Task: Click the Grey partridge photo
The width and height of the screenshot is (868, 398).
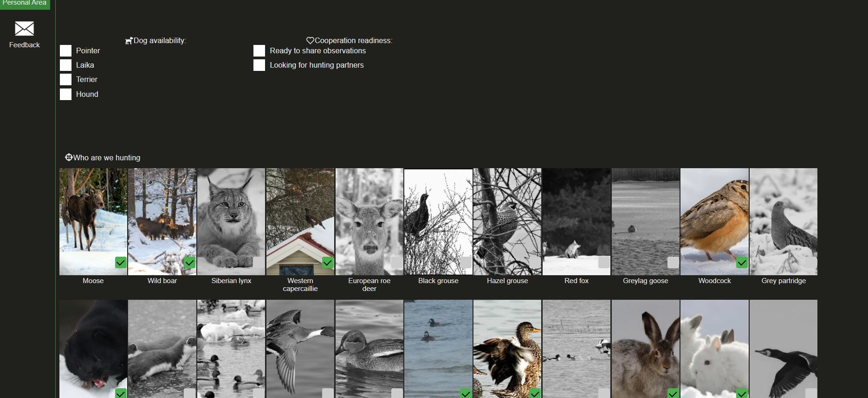Action: pos(784,221)
